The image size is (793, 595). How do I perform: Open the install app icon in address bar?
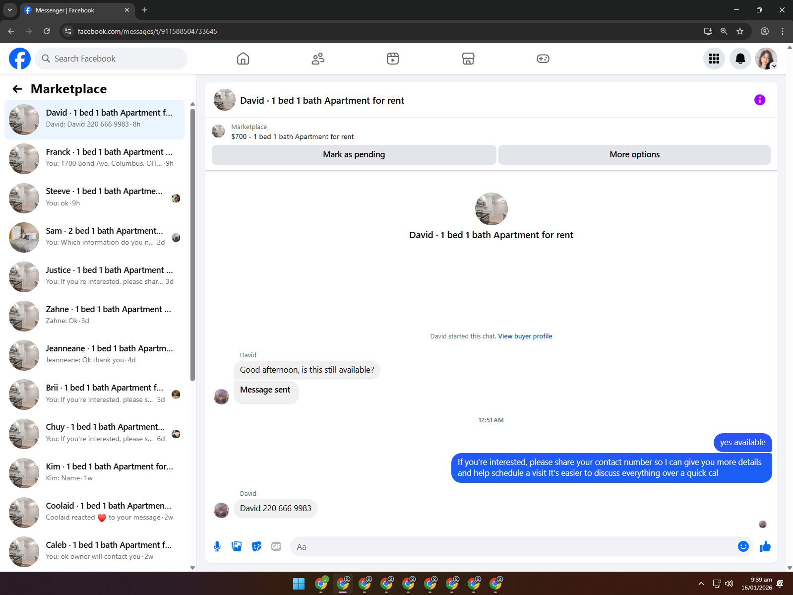[708, 31]
